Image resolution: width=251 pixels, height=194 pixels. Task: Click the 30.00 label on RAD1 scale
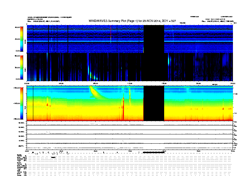(x=17, y=68)
